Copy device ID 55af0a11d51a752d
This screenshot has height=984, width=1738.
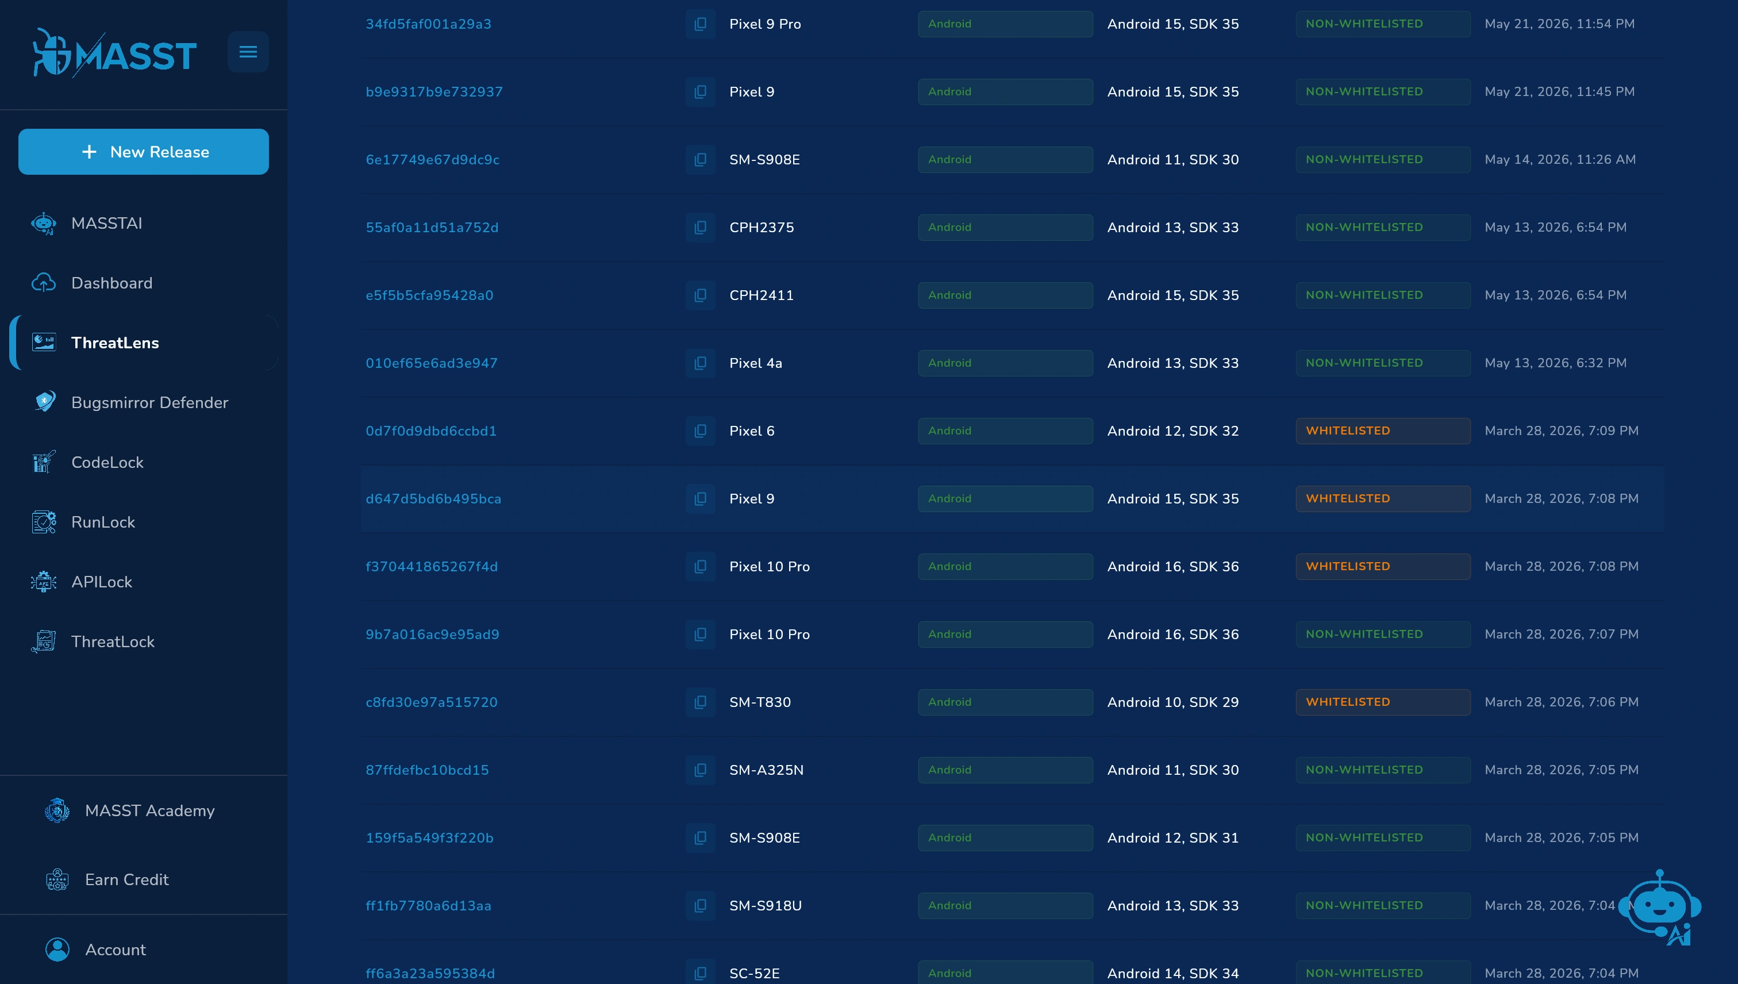[701, 228]
